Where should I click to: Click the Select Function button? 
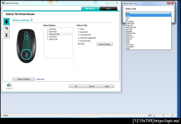[105, 44]
